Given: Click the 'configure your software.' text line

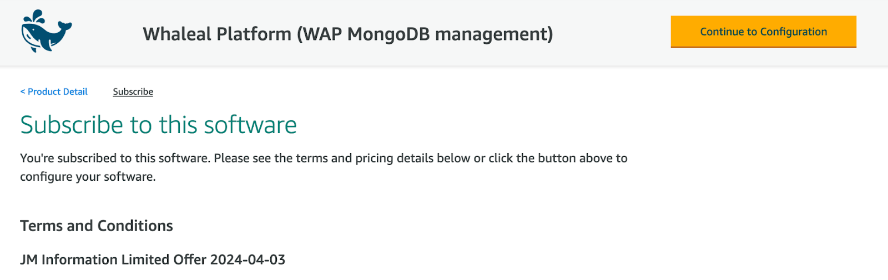Looking at the screenshot, I should [88, 176].
